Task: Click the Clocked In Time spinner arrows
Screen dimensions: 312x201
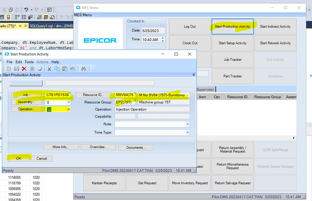Action: [163, 40]
